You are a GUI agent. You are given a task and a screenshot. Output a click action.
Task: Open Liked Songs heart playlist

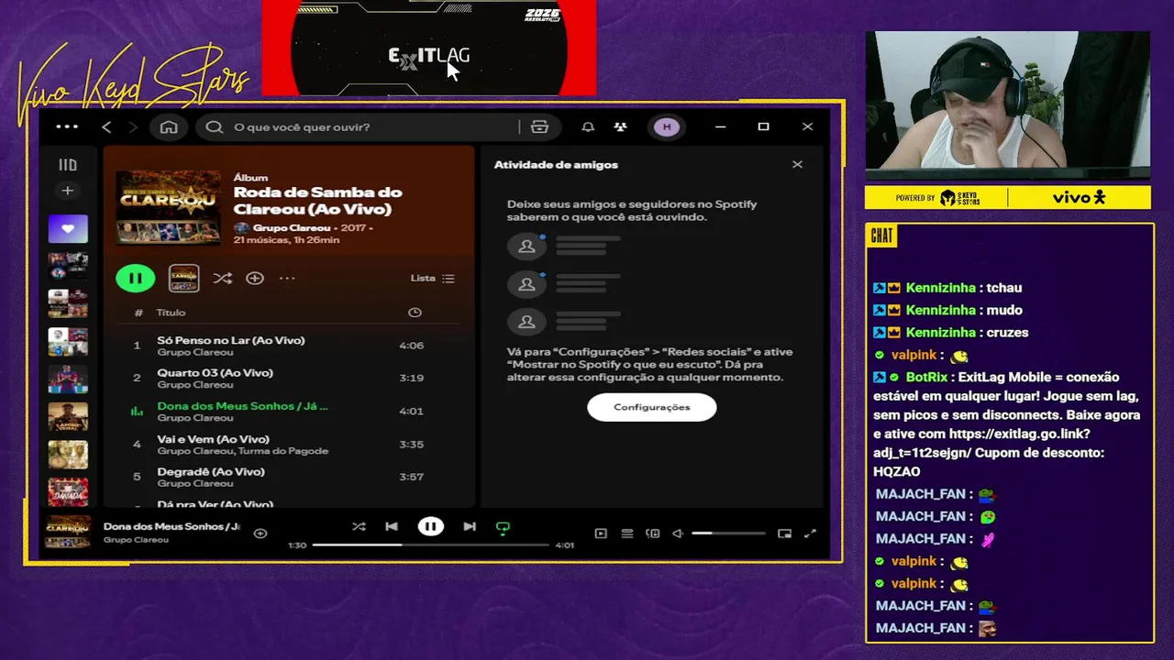(x=68, y=229)
